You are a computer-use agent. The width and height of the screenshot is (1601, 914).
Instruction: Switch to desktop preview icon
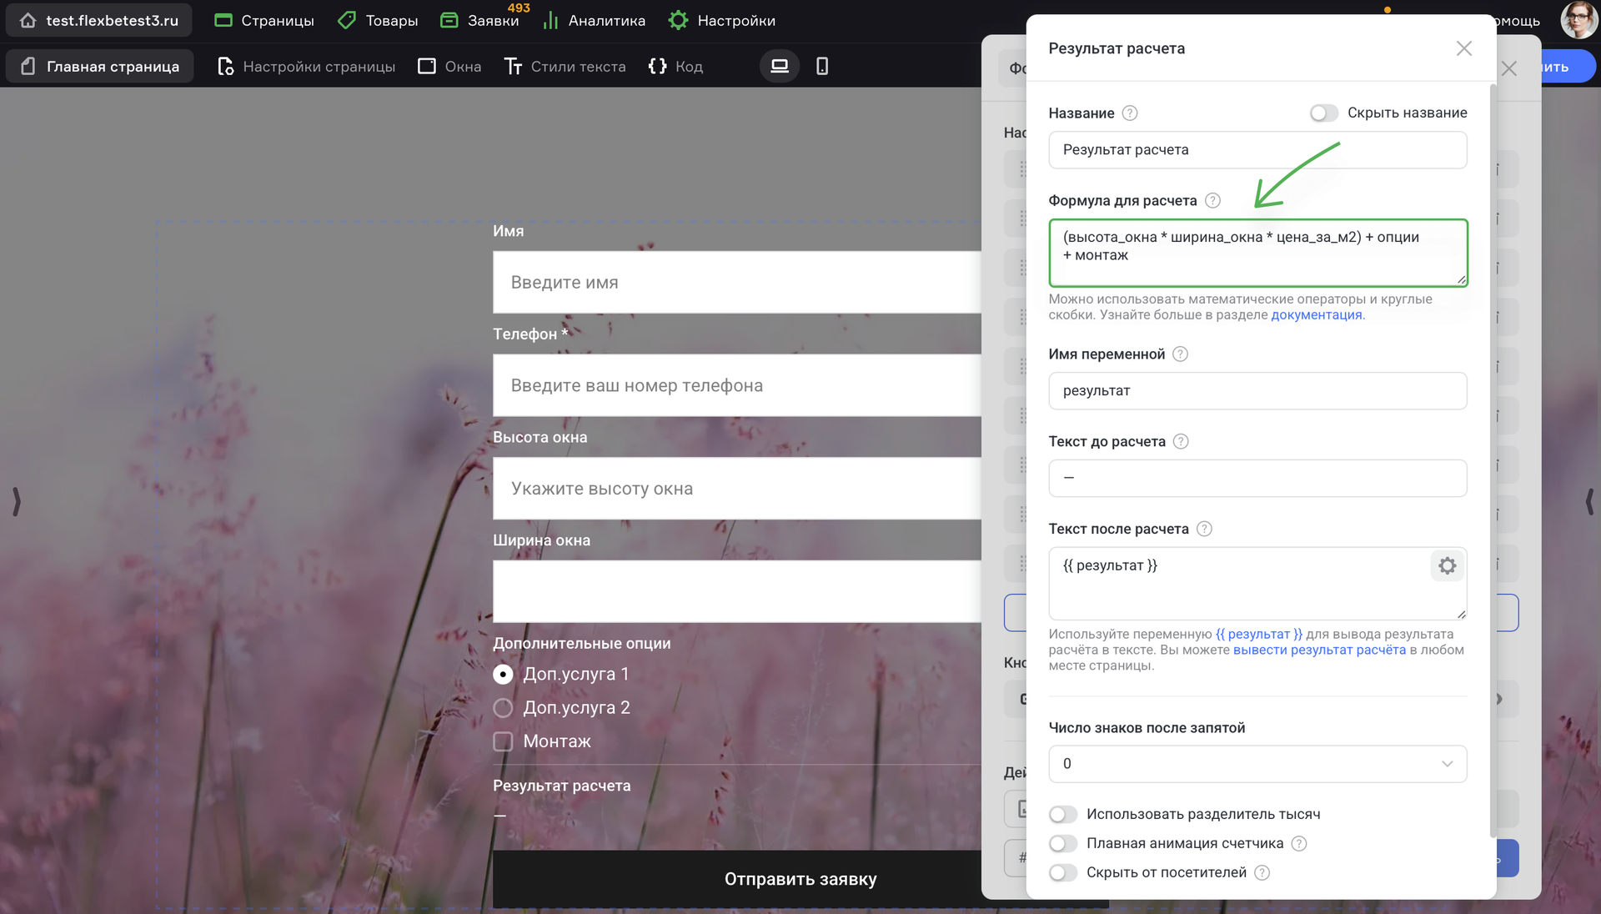click(x=779, y=66)
